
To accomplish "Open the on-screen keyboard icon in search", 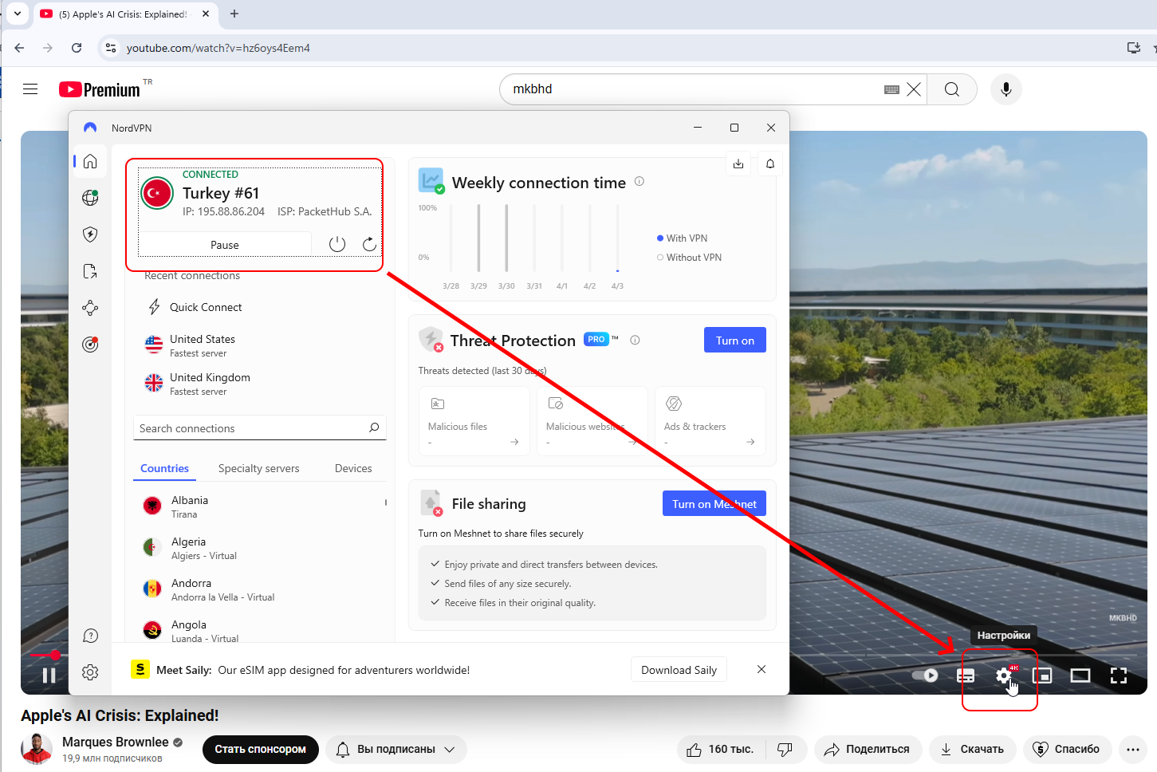I will coord(892,89).
